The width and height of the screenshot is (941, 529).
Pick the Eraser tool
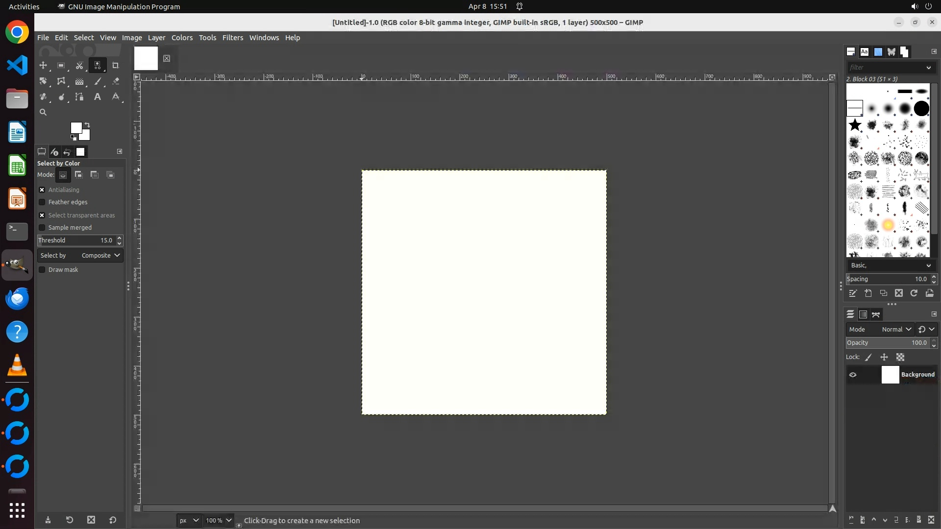(x=116, y=81)
